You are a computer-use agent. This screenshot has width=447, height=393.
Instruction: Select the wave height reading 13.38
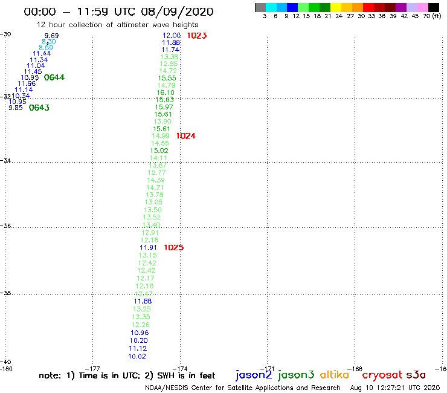click(x=169, y=57)
